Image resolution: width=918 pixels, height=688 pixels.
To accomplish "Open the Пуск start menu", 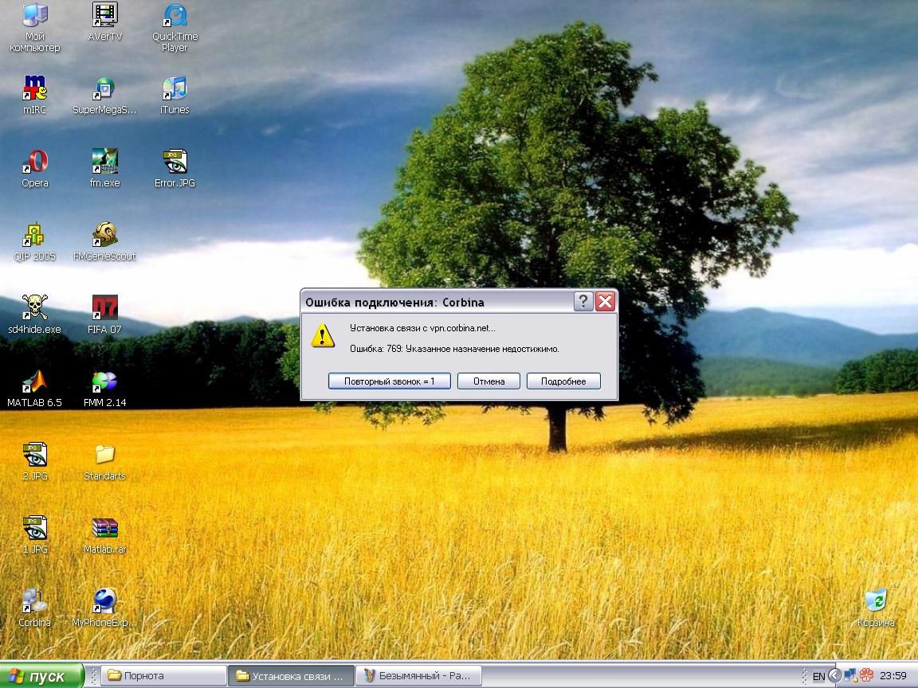I will [41, 676].
